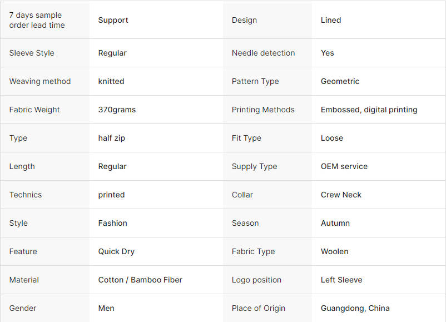Select the 'Fashion' style value
Image resolution: width=446 pixels, height=322 pixels.
[112, 223]
